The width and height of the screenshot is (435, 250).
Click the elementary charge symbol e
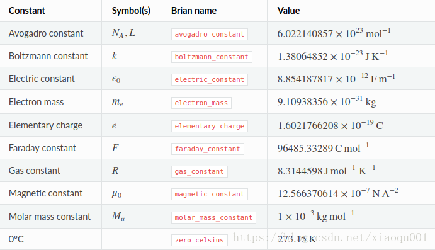tap(115, 126)
